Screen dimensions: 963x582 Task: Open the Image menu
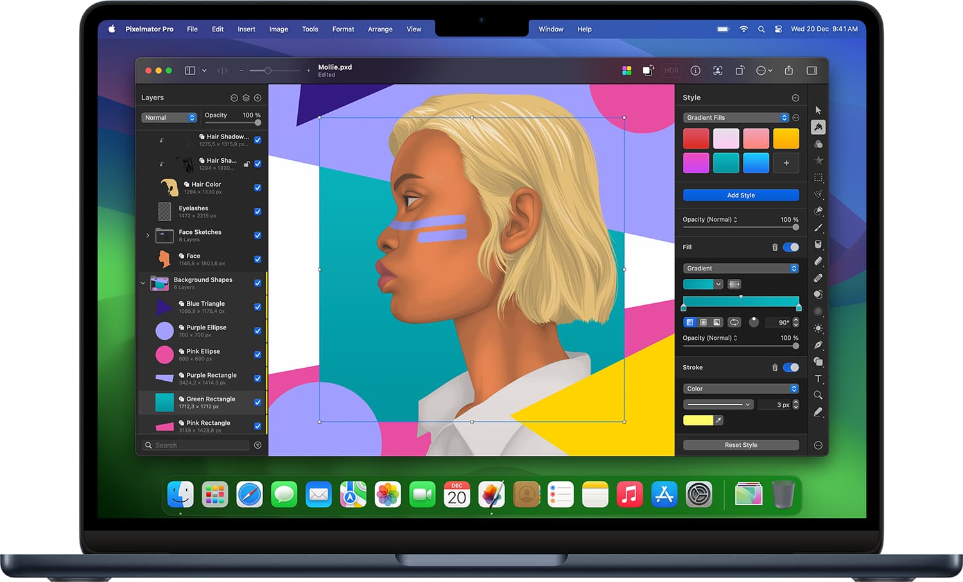(279, 29)
